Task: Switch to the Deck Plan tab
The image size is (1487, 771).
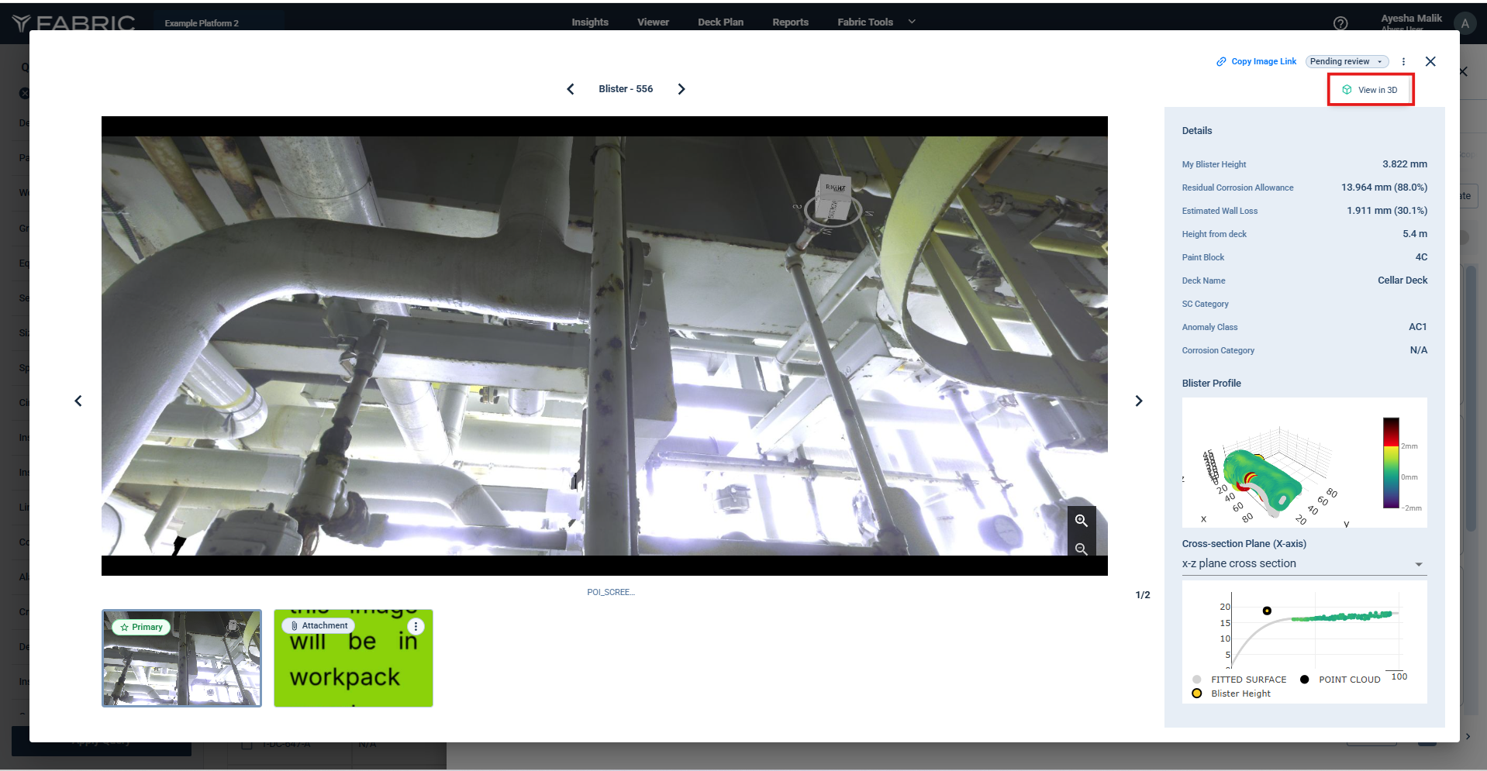Action: tap(720, 22)
